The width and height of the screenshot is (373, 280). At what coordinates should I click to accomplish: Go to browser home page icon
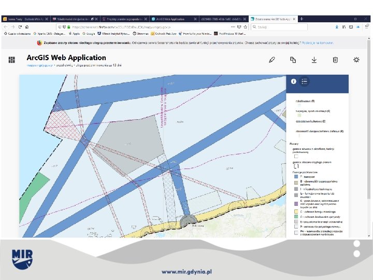tap(27, 27)
